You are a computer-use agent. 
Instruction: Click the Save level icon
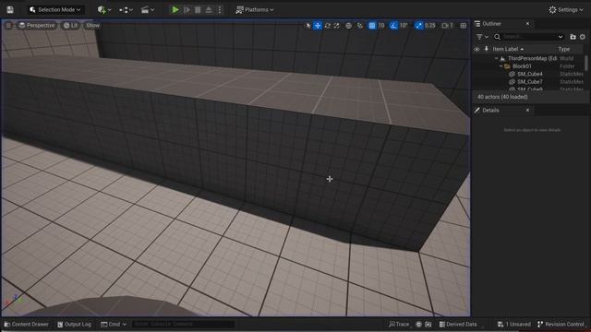[10, 10]
